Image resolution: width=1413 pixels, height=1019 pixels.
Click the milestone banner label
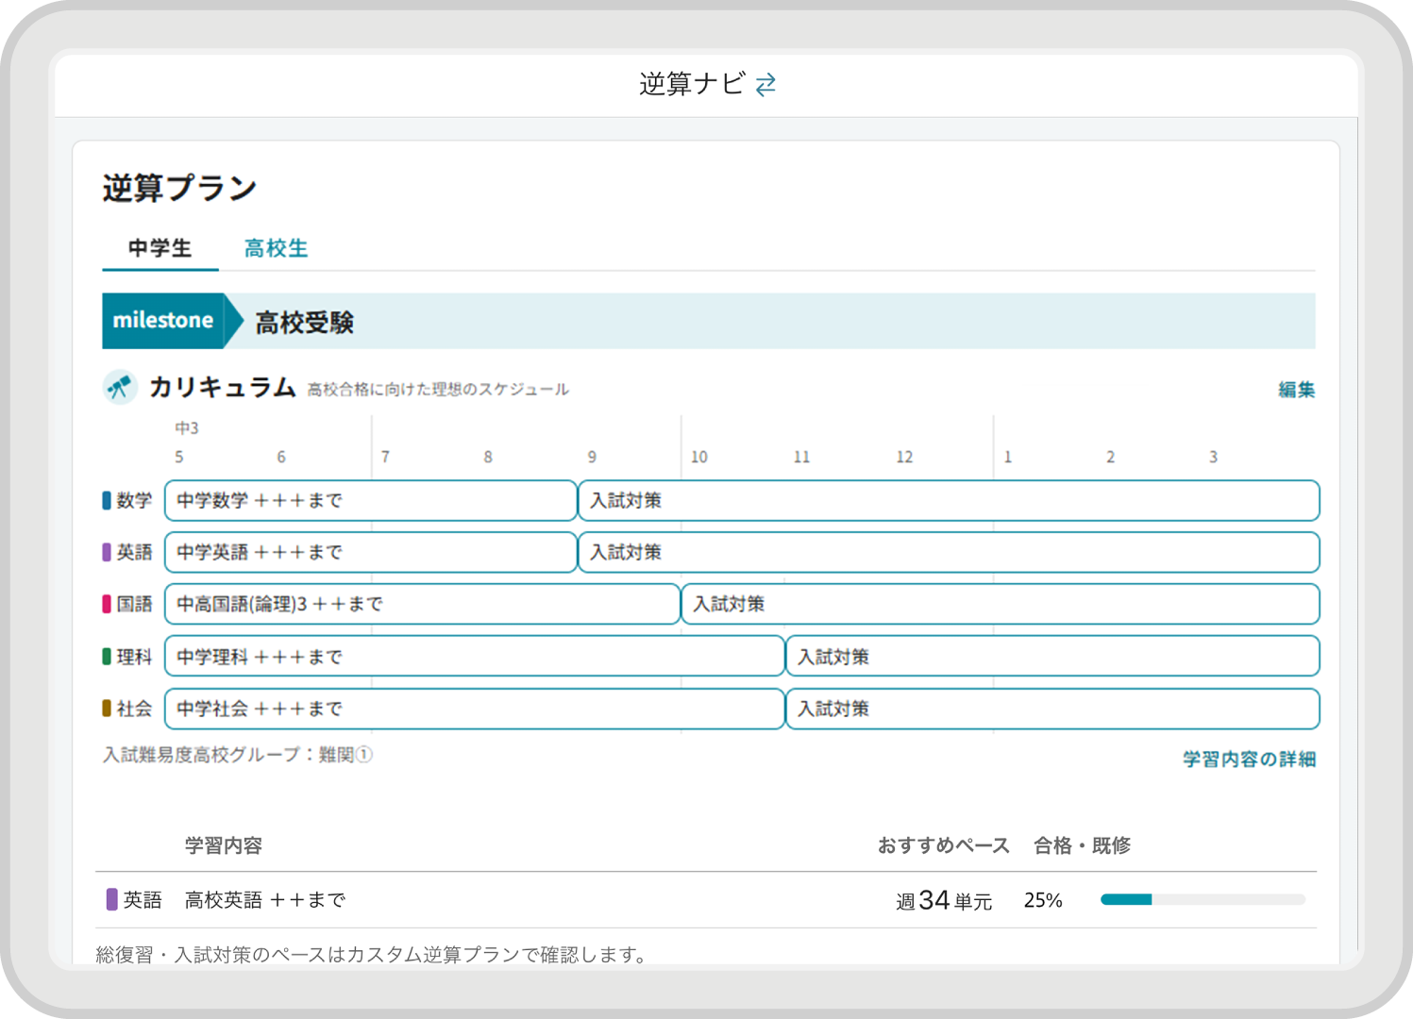tap(163, 321)
